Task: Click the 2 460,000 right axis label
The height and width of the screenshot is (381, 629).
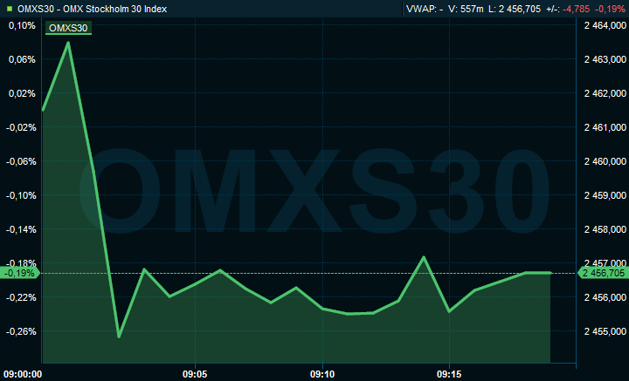Action: coord(605,161)
